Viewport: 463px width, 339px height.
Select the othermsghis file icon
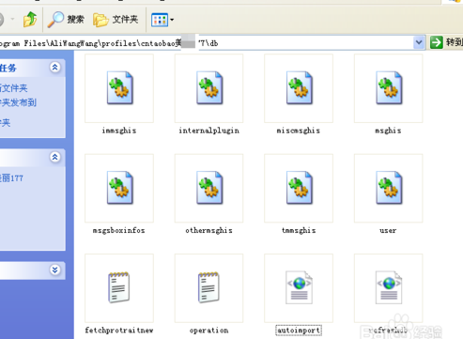[209, 188]
